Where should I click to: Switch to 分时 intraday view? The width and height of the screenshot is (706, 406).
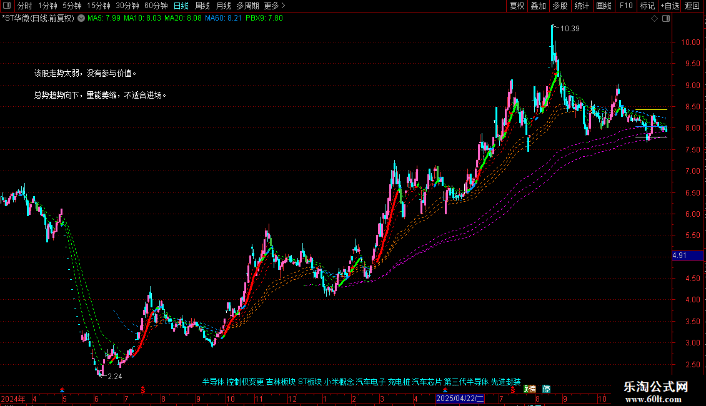[x=25, y=6]
